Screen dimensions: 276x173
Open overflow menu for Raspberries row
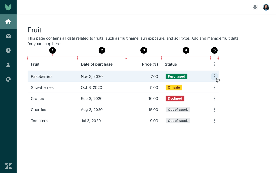pos(214,76)
